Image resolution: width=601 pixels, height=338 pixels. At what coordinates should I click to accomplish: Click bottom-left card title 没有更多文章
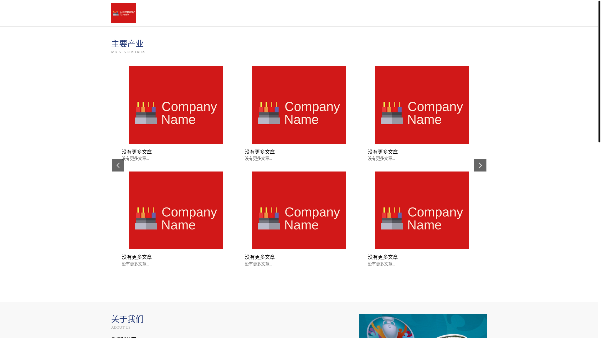pyautogui.click(x=137, y=257)
